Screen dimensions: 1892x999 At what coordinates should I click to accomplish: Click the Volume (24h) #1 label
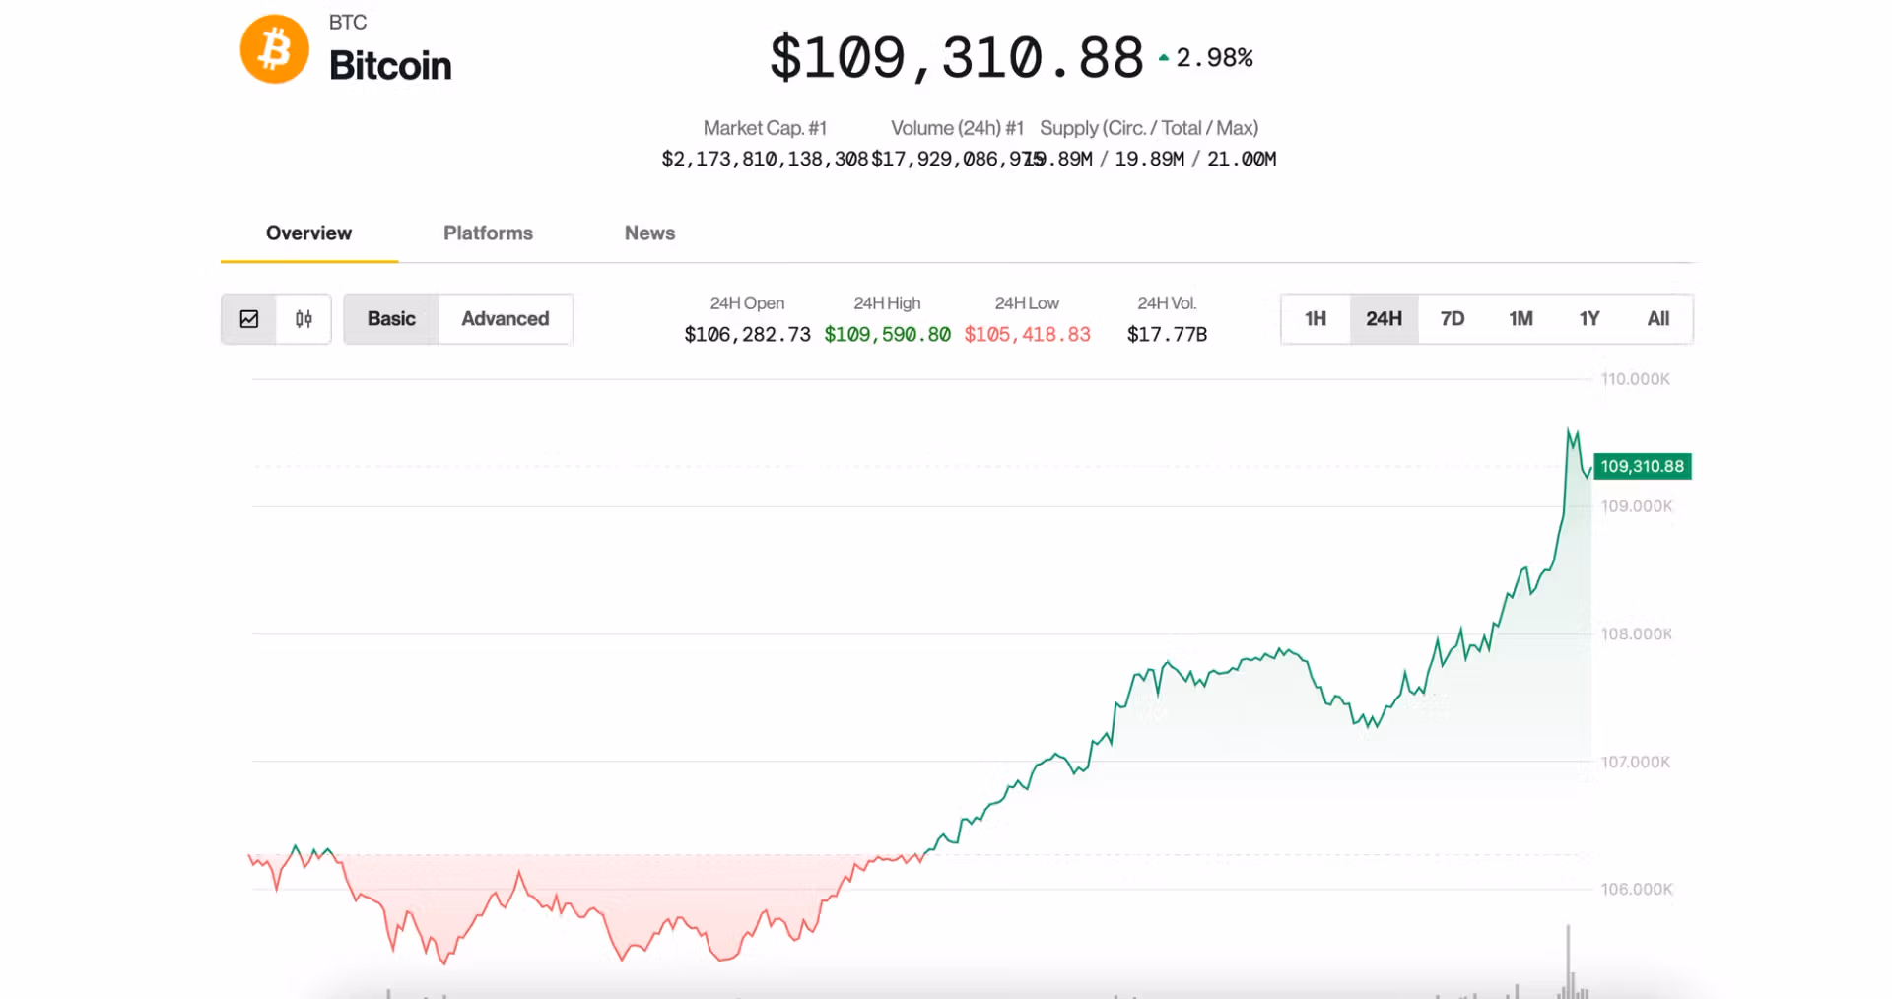[x=957, y=128]
